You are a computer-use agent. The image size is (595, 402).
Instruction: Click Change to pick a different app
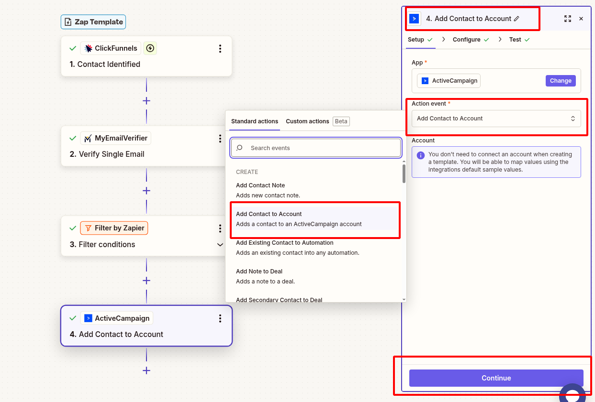pyautogui.click(x=560, y=80)
